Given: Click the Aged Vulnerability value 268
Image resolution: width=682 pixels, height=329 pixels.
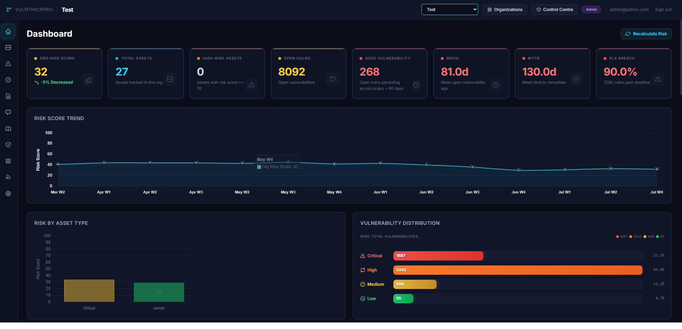Looking at the screenshot, I should point(369,72).
